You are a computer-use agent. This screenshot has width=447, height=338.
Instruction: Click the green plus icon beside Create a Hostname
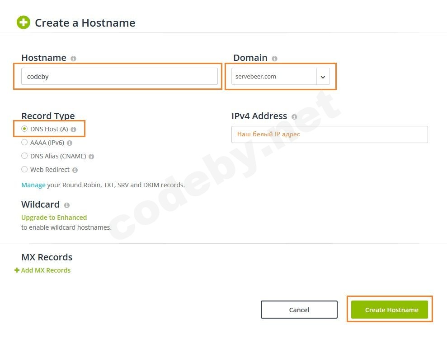tap(24, 22)
